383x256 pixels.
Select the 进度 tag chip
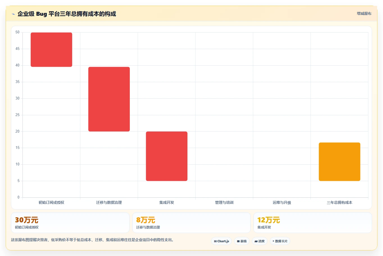[260, 241]
